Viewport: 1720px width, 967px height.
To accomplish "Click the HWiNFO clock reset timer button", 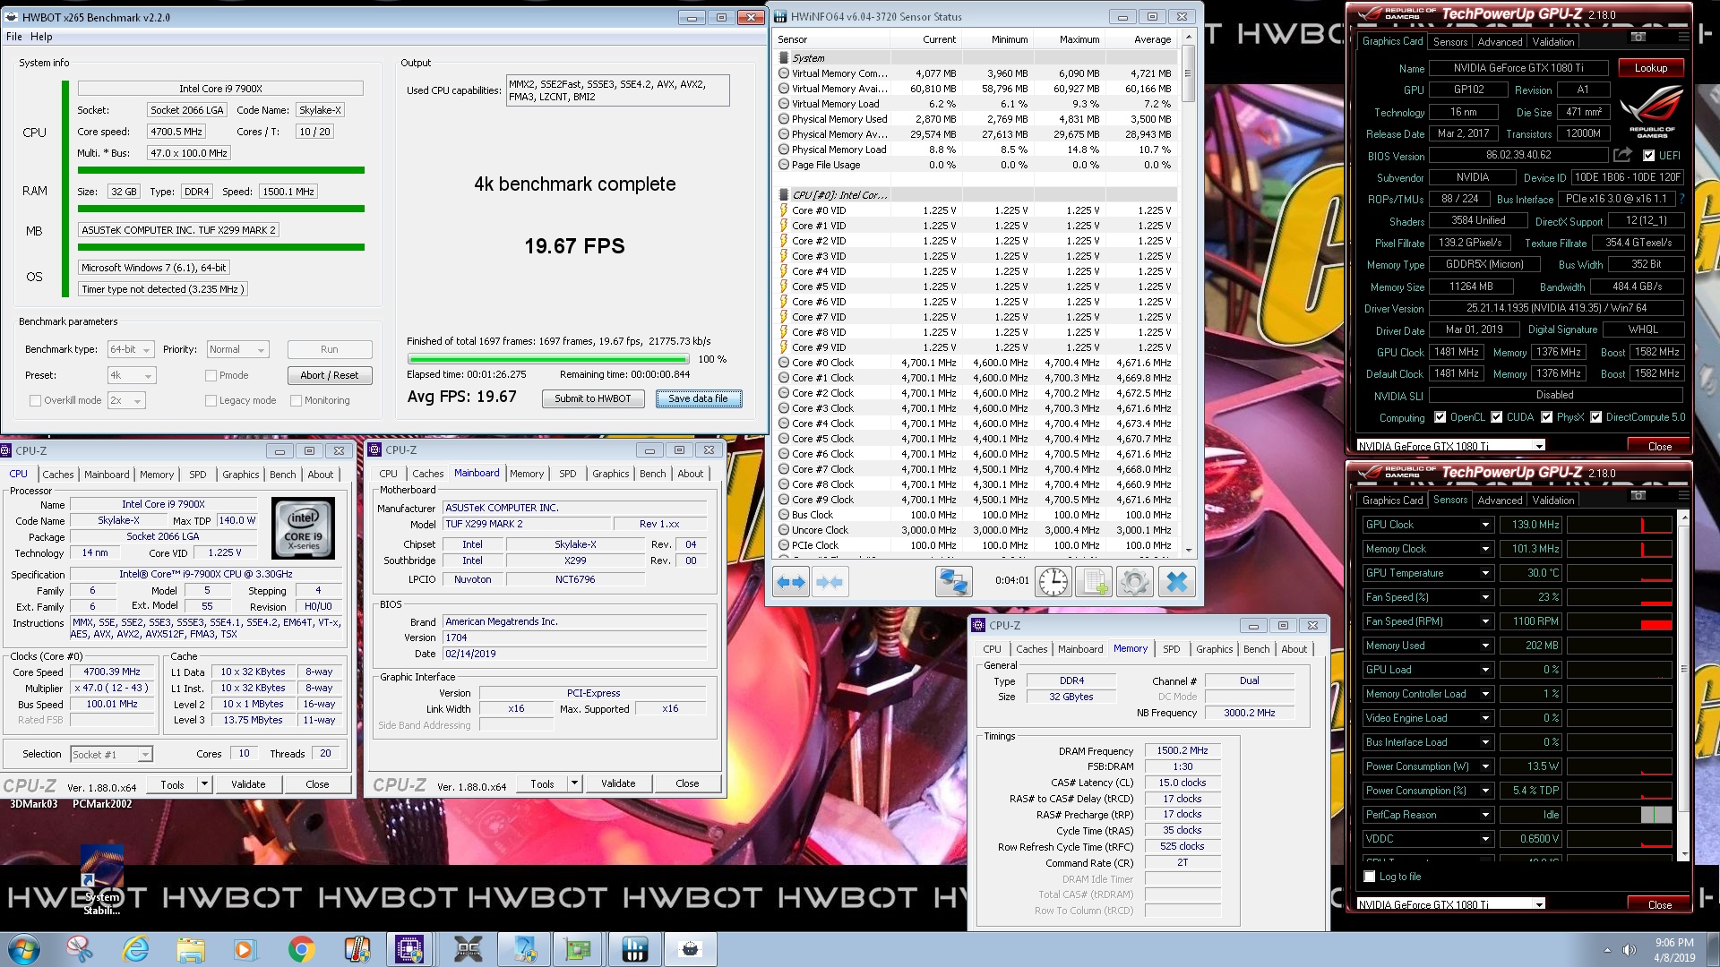I will [1053, 582].
